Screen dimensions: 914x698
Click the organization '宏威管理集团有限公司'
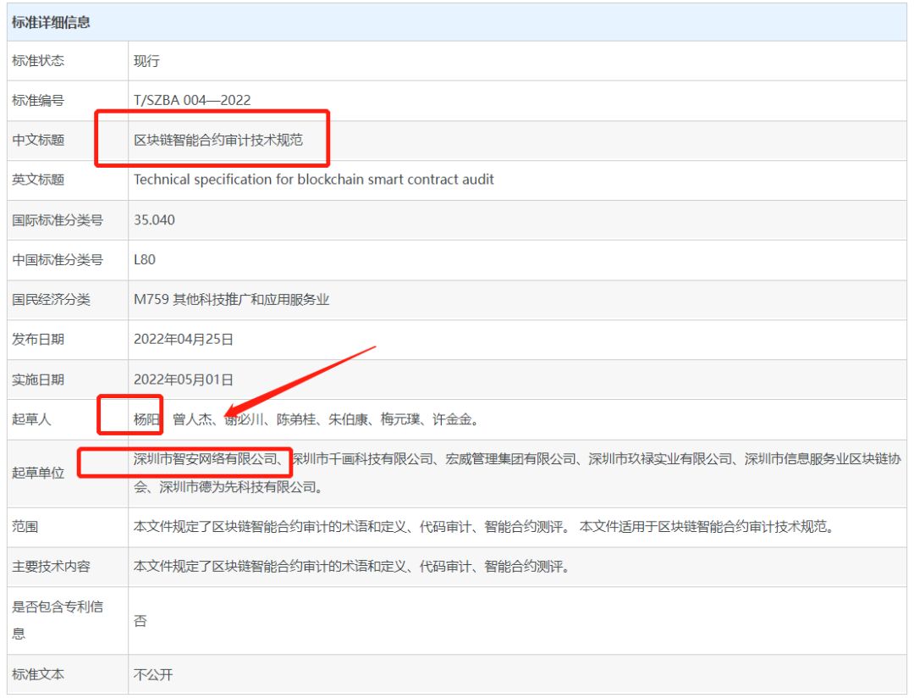(510, 459)
